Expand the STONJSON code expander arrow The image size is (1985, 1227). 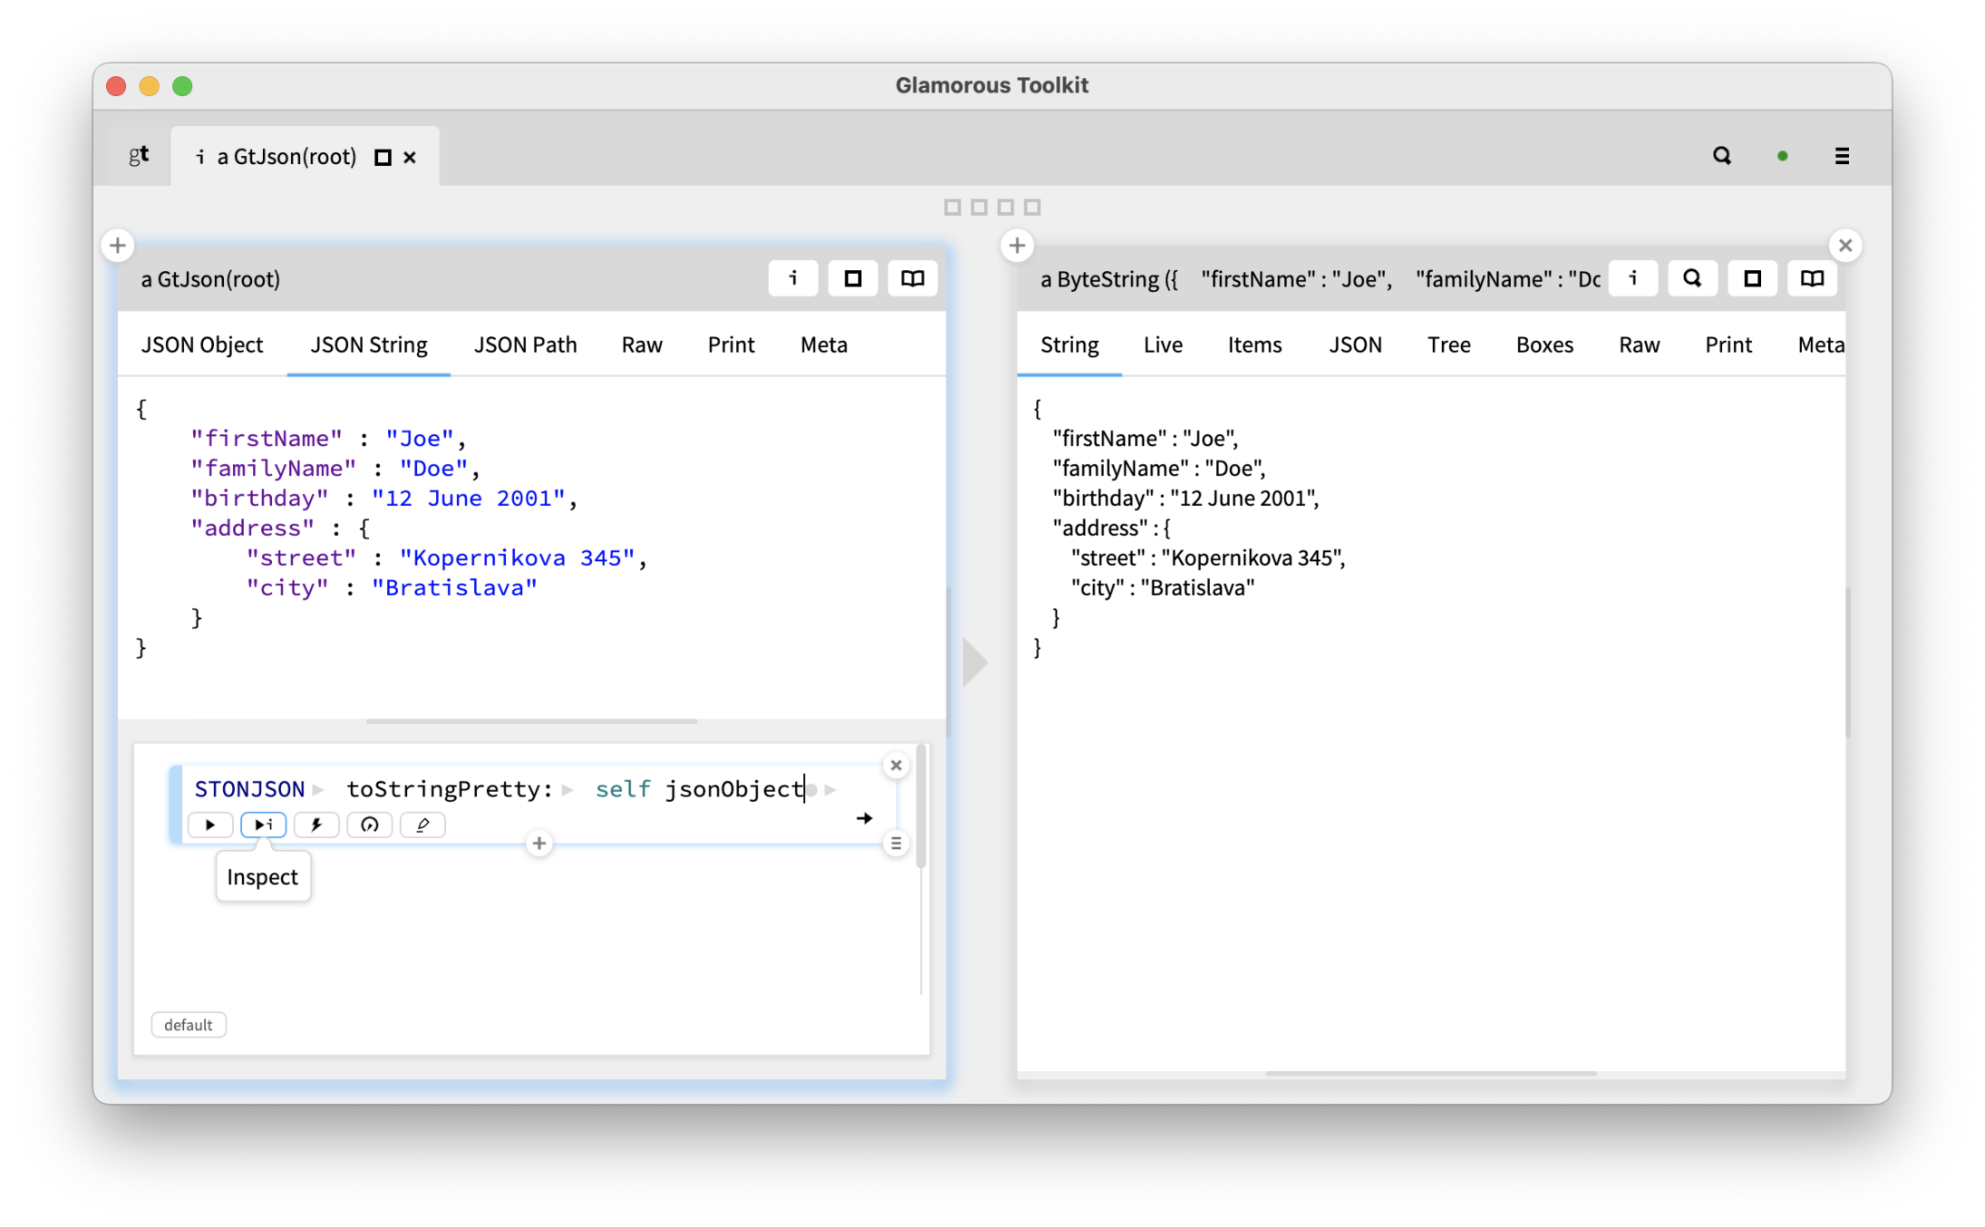pyautogui.click(x=318, y=790)
